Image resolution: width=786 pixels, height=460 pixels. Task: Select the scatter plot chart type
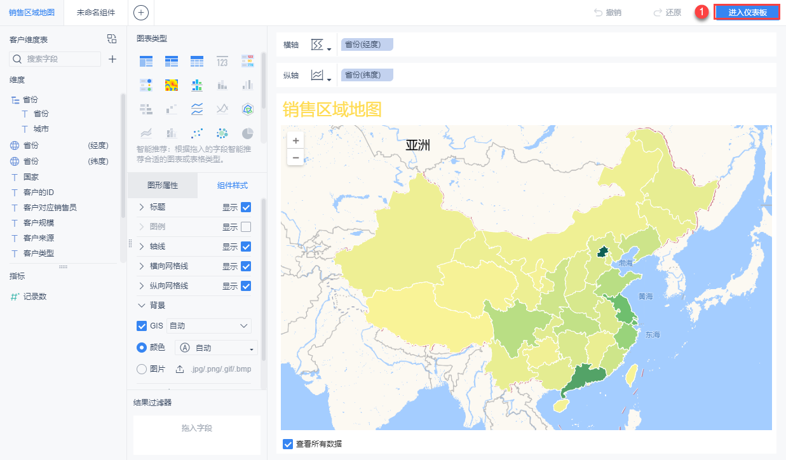pyautogui.click(x=197, y=133)
